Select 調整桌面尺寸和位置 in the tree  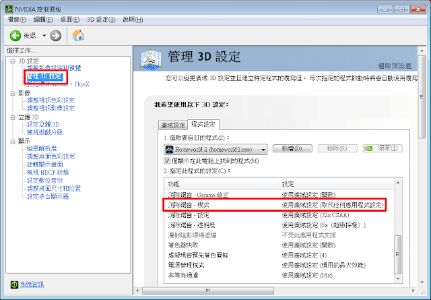[x=54, y=189]
